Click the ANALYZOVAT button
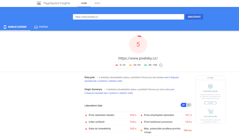Screen dimensions: 239x138 (194, 17)
